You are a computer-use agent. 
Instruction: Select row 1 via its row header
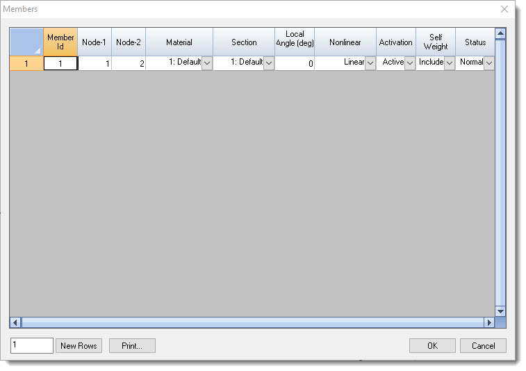click(x=26, y=63)
